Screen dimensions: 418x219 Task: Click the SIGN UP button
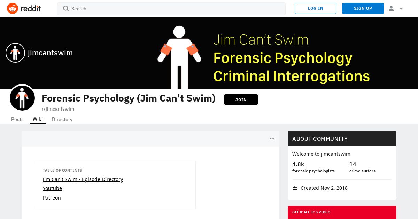[x=363, y=8]
